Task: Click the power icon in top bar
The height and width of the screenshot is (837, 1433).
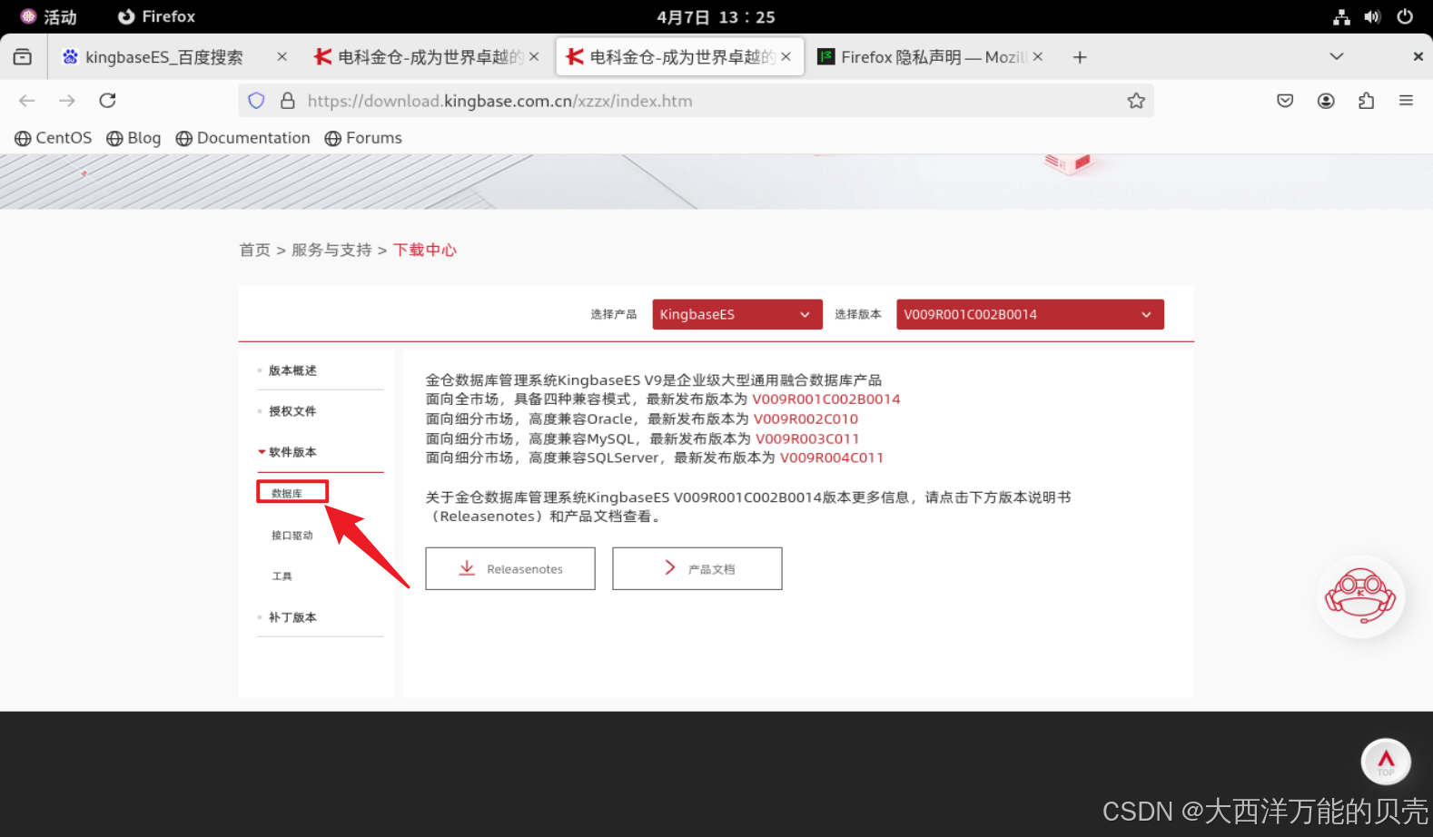Action: (1405, 16)
